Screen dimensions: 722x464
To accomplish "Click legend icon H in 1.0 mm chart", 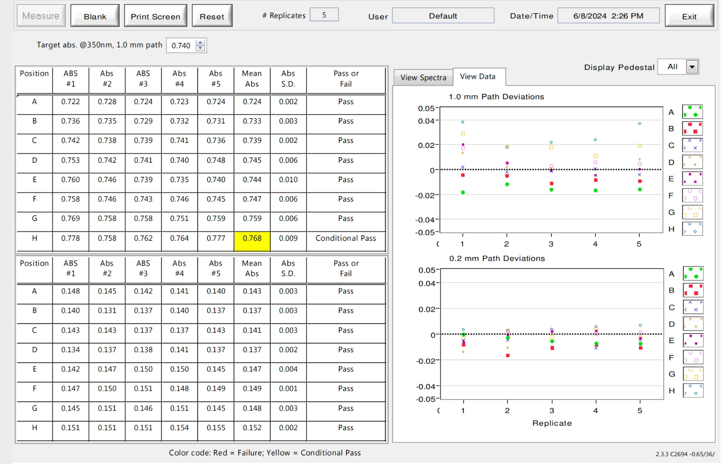I will pos(692,229).
